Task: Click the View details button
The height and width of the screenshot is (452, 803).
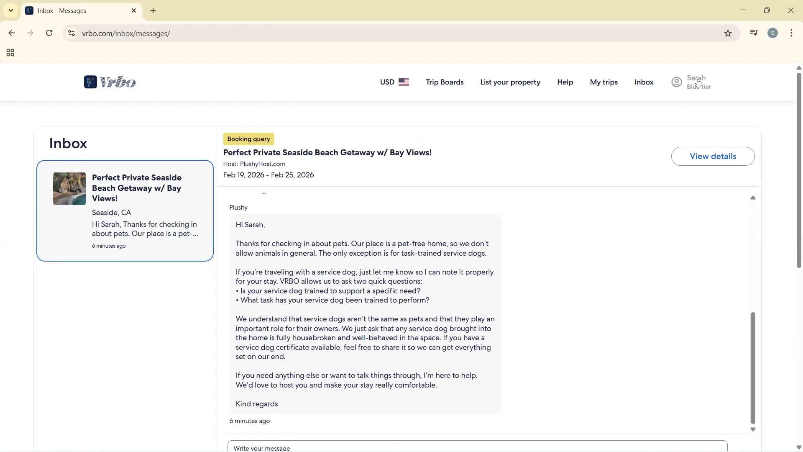Action: pyautogui.click(x=713, y=156)
